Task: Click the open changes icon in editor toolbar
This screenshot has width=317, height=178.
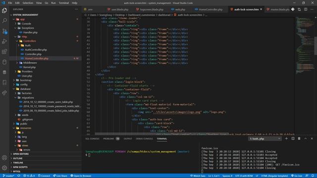Action: coord(299,9)
